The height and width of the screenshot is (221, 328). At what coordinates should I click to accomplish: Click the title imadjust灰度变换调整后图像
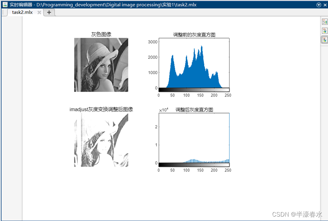(x=101, y=109)
